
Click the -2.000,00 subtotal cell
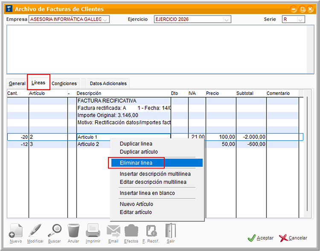251,137
